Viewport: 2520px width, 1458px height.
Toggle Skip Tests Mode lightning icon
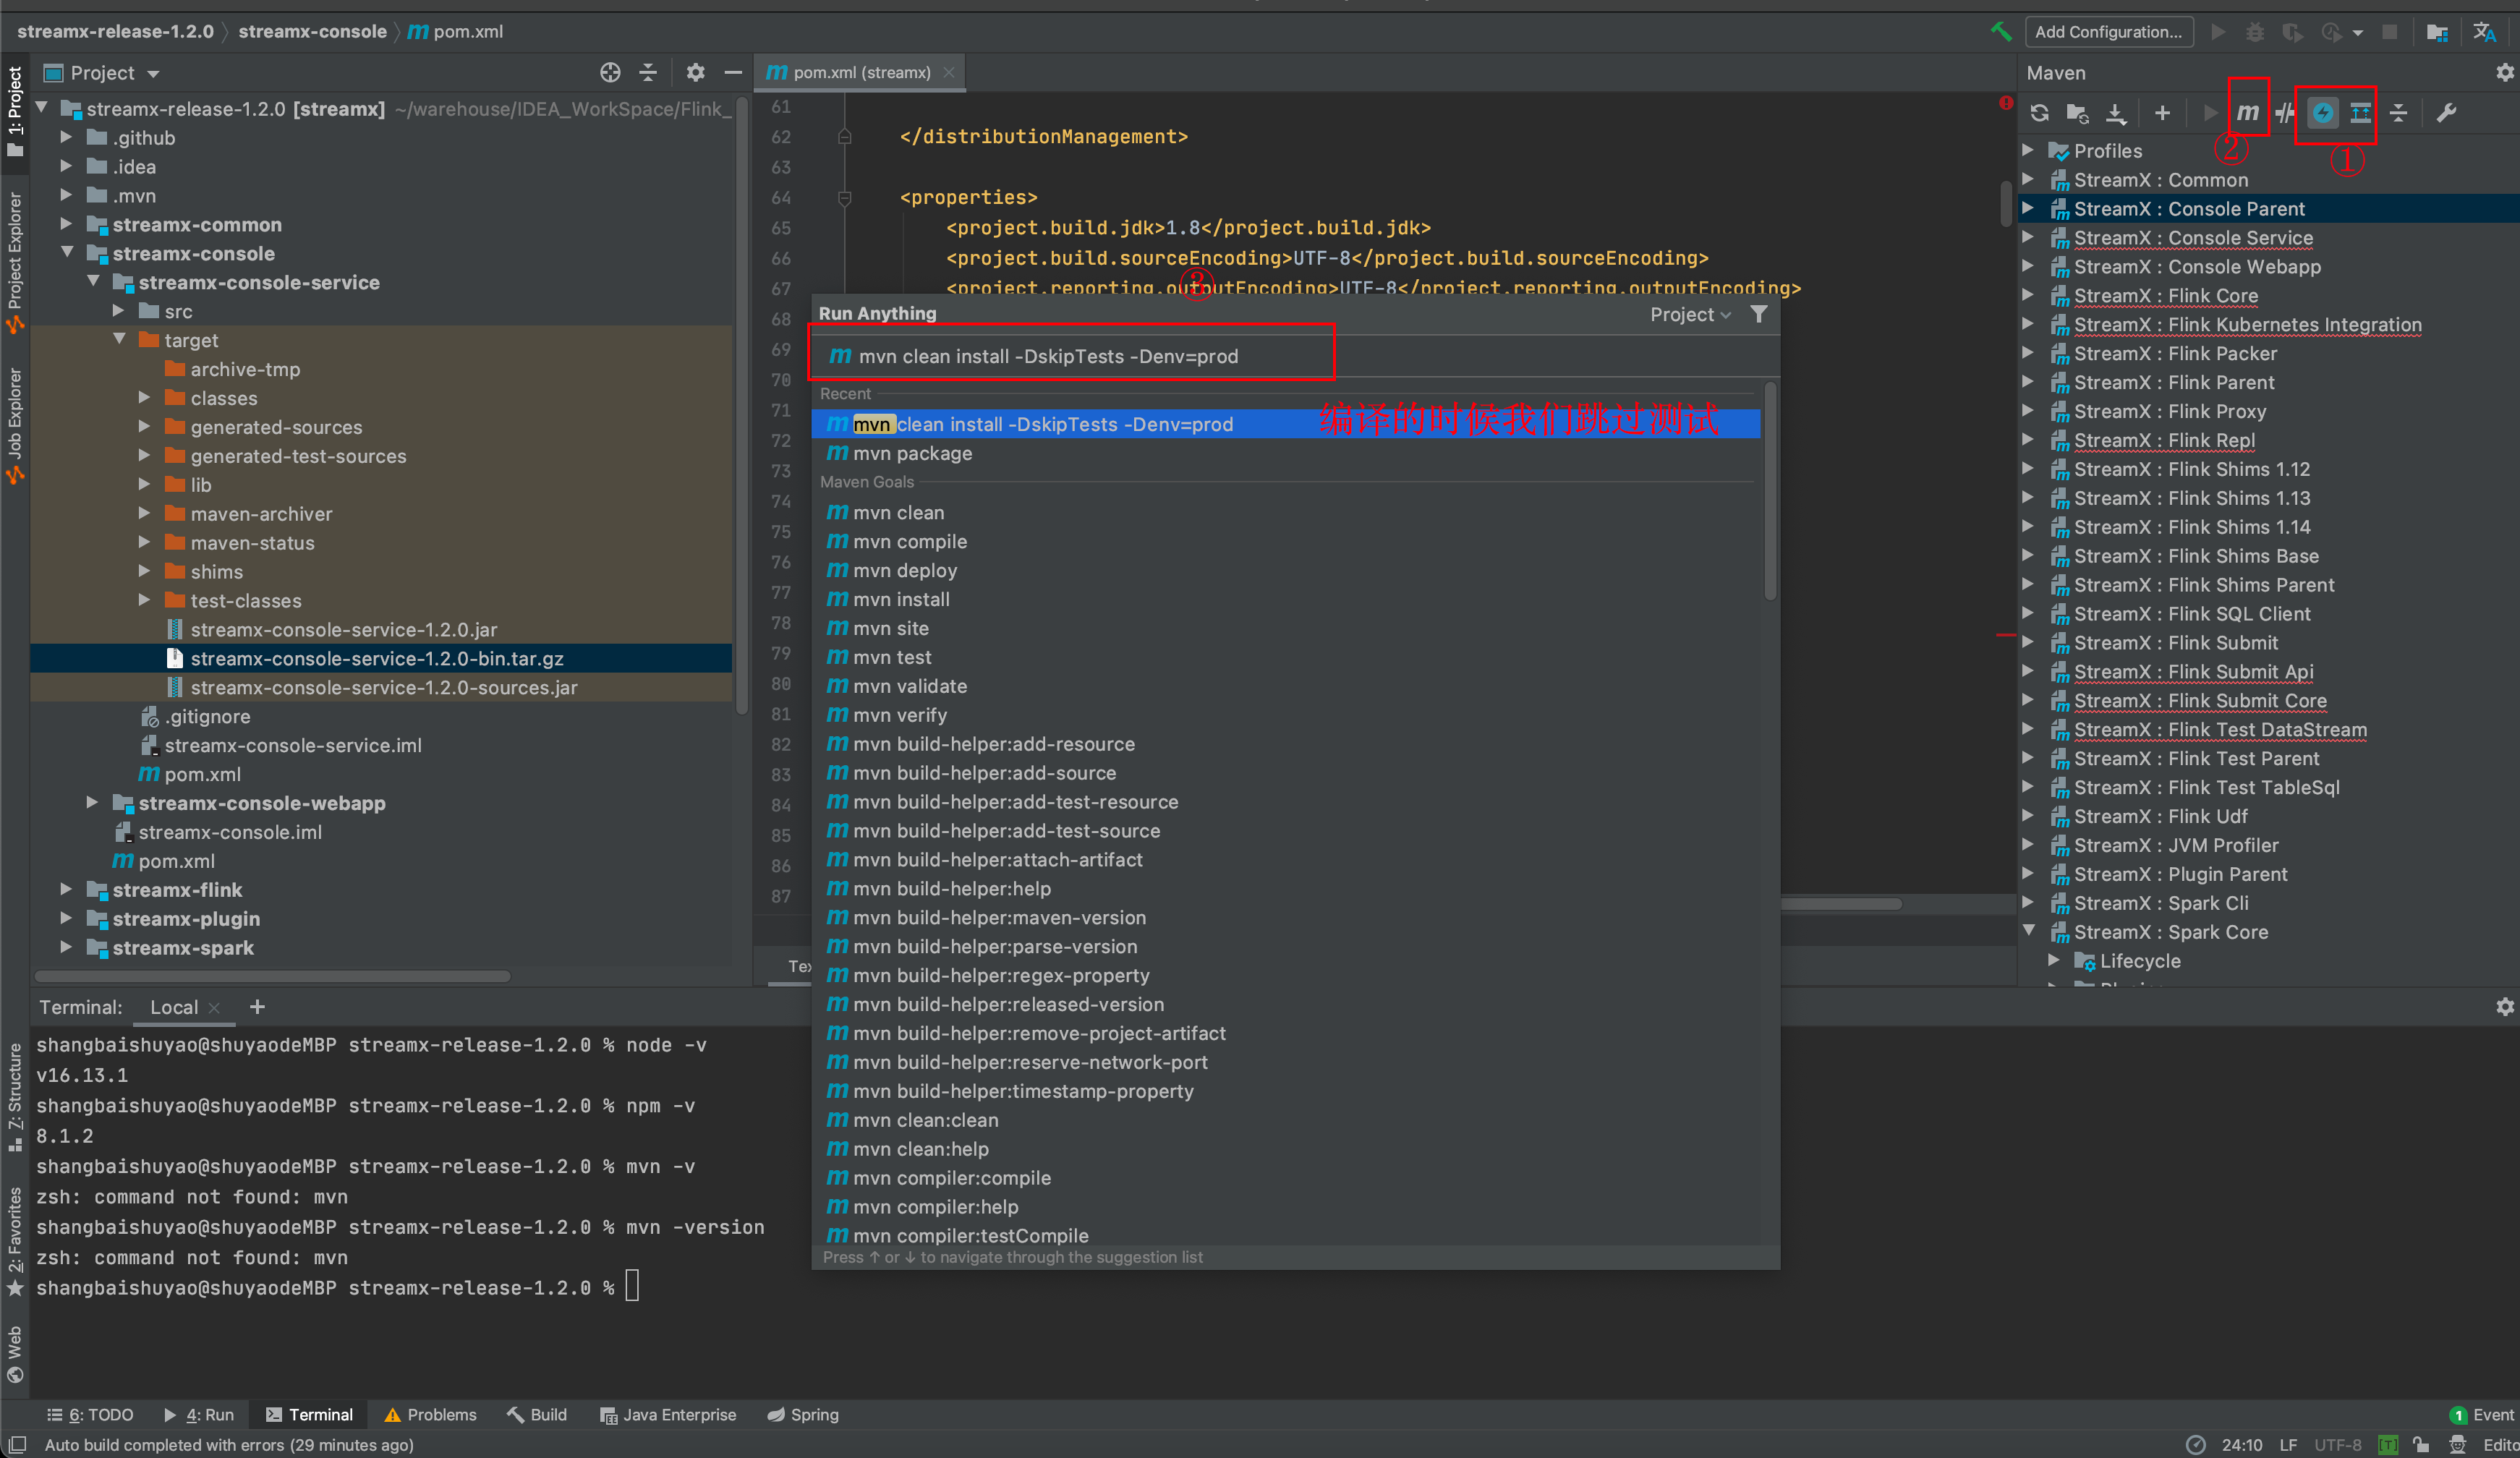(2322, 113)
